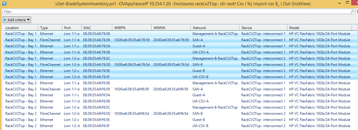This screenshot has width=358, height=130.
Task: Select MAC cell E8:39:35:A6:76:5D
Action: (x=97, y=65)
